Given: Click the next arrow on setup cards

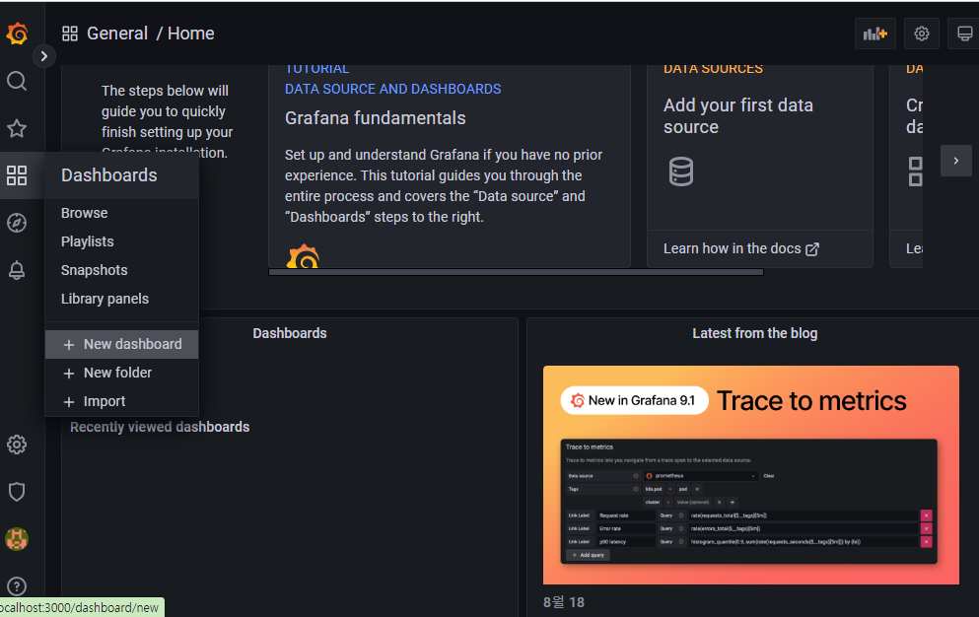Looking at the screenshot, I should [x=956, y=161].
